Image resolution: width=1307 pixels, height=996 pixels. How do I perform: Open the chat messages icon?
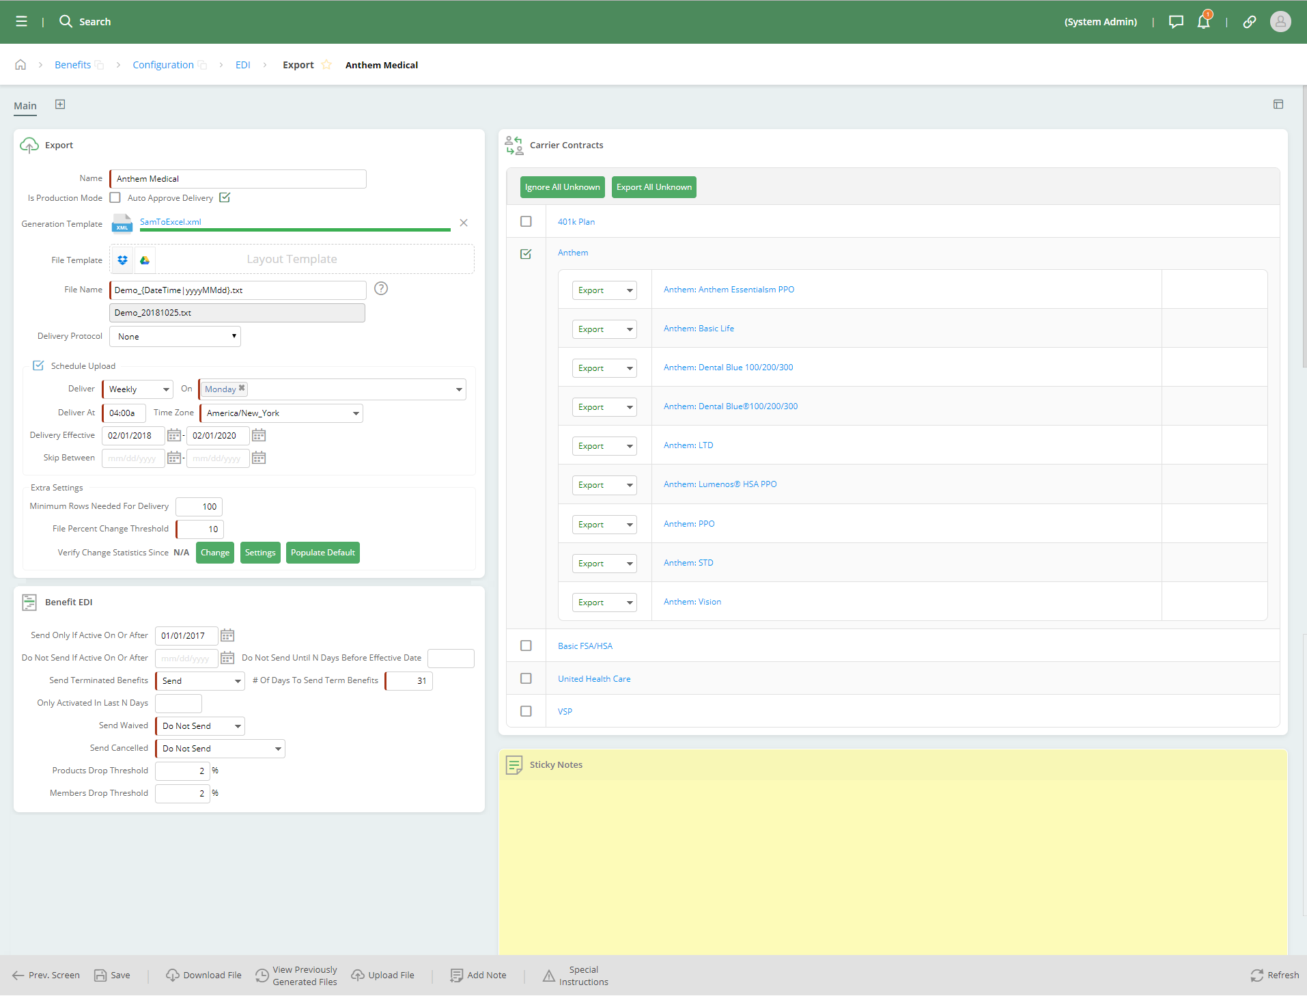point(1176,22)
